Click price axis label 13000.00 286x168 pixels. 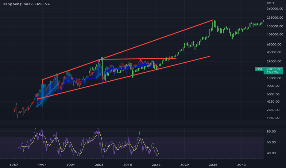coord(274,78)
